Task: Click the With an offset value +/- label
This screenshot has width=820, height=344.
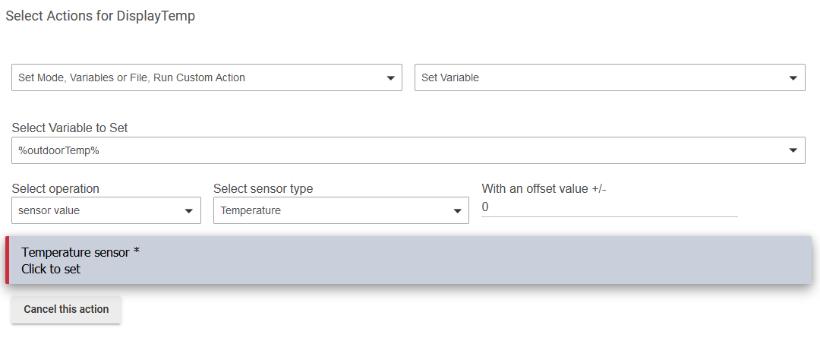Action: pos(544,189)
